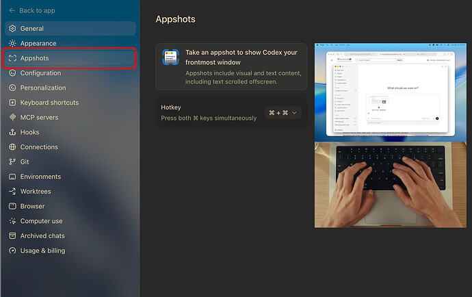Select the Git branch icon
472x297 pixels.
coord(12,162)
